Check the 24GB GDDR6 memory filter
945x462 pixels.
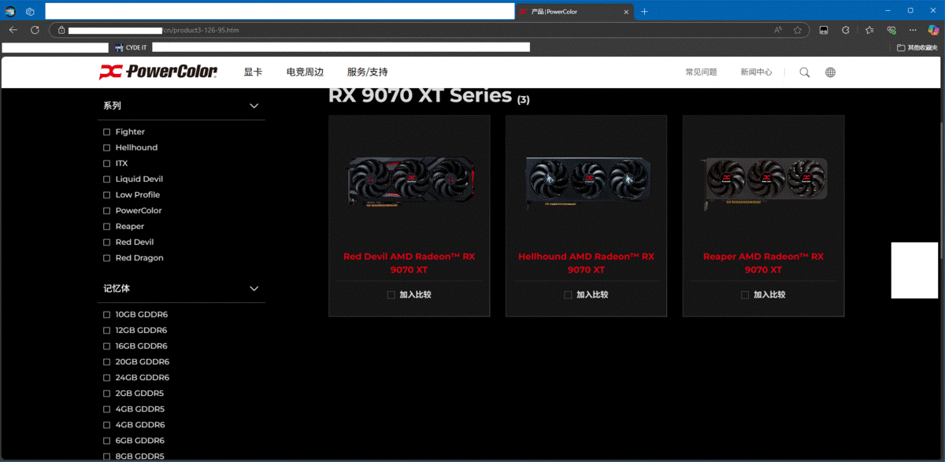[x=107, y=378]
